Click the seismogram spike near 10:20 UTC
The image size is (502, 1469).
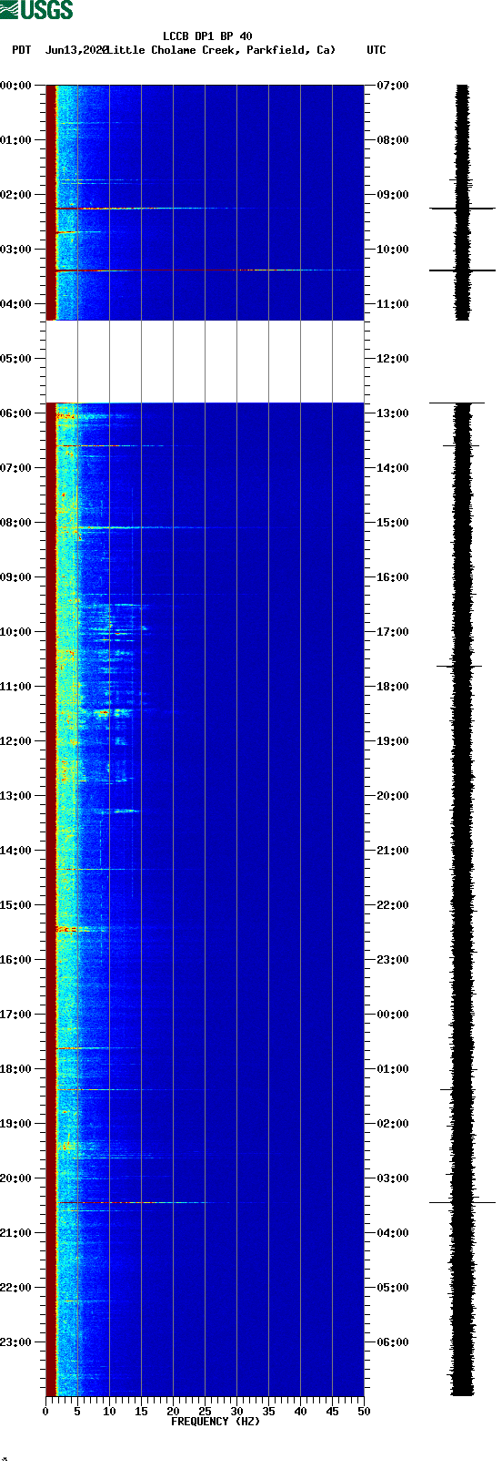[x=463, y=270]
